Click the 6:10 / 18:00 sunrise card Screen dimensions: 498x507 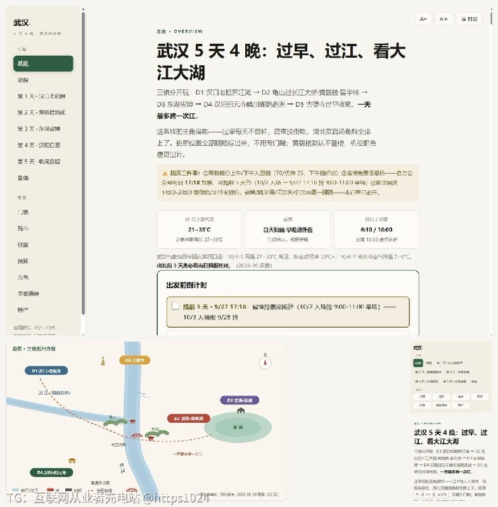point(376,229)
